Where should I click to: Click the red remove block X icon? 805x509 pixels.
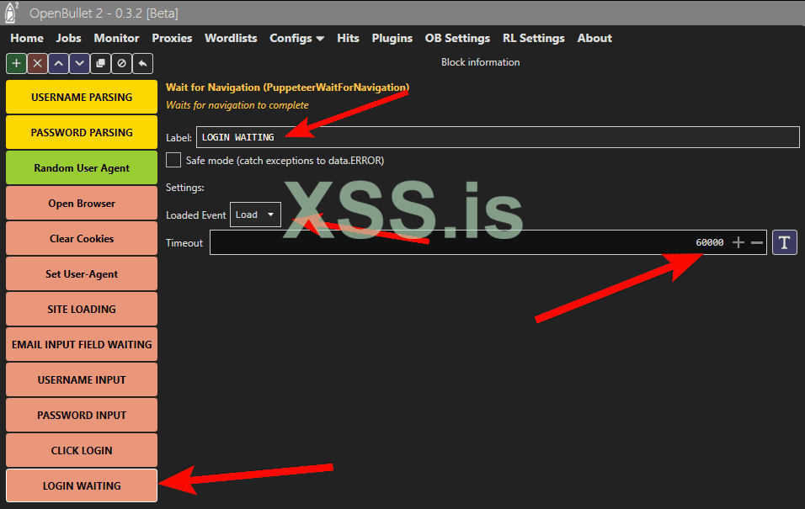[38, 64]
